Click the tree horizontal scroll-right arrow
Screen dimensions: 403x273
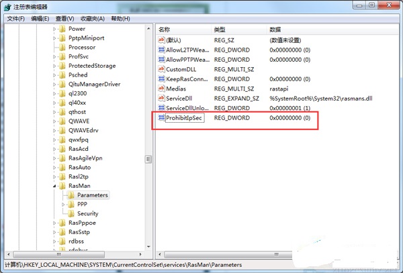click(140, 254)
